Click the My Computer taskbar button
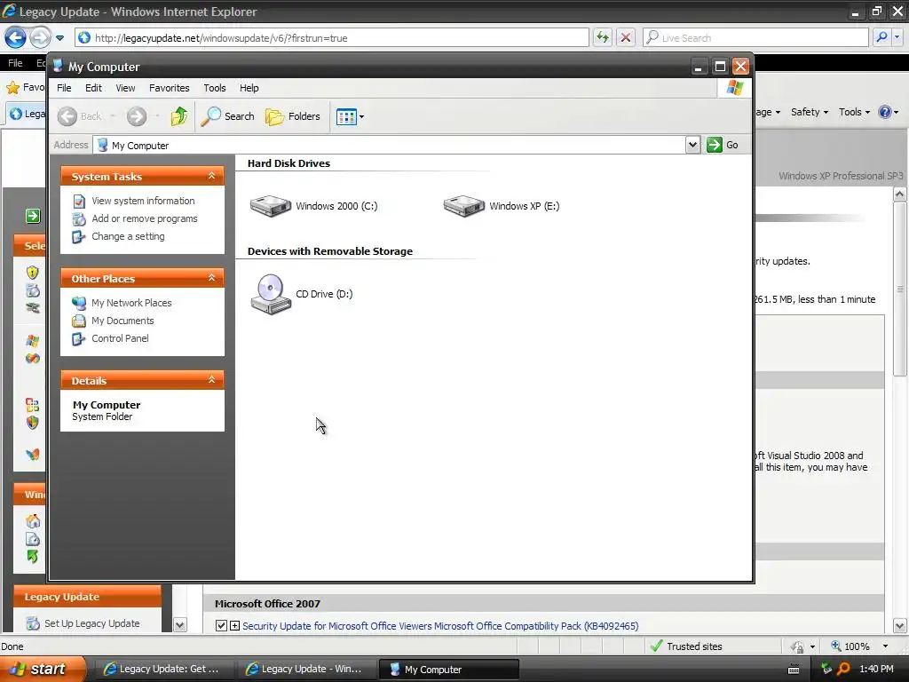Screen dimensions: 909x682 (x=448, y=670)
